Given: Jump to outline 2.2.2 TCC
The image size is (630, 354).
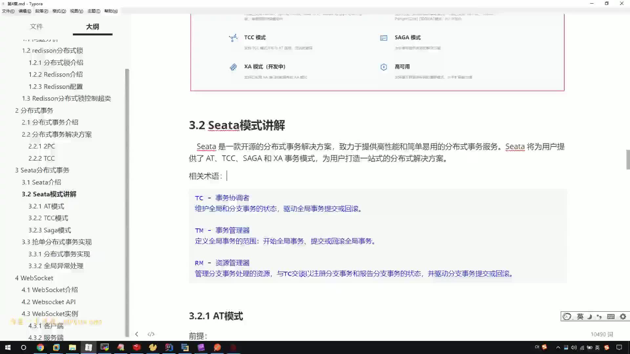Looking at the screenshot, I should pyautogui.click(x=42, y=158).
